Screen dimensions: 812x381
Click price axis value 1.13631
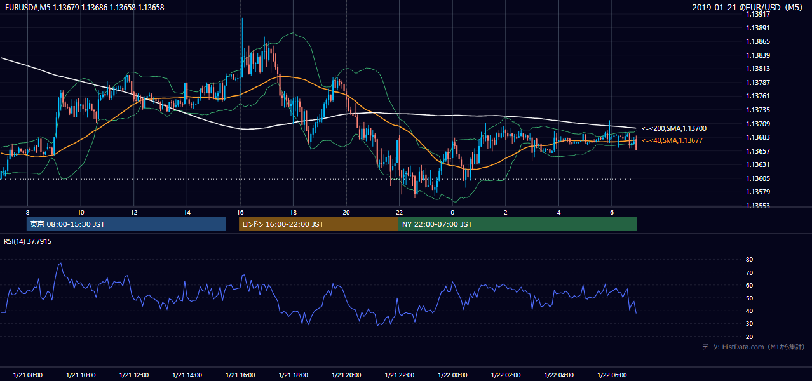(757, 164)
